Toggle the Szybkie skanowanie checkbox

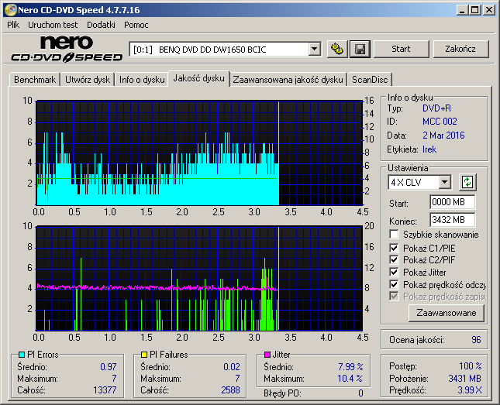point(394,235)
